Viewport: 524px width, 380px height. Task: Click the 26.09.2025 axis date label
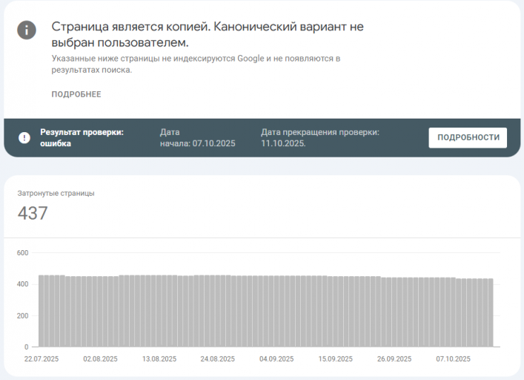tap(394, 359)
